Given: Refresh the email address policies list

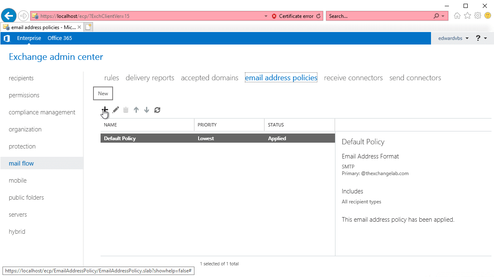Looking at the screenshot, I should coord(157,110).
